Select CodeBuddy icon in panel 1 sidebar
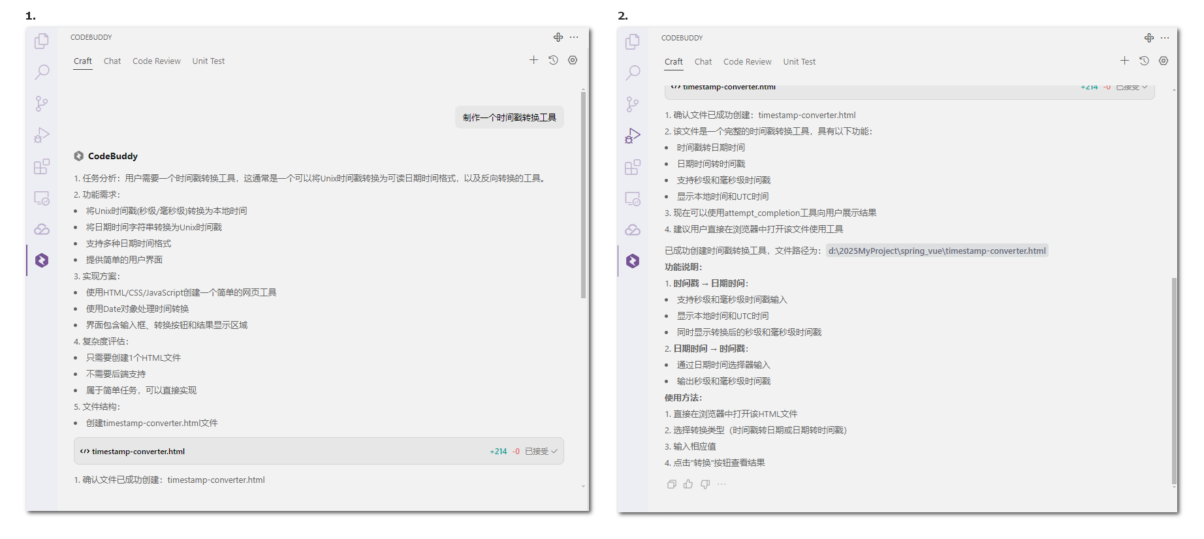The height and width of the screenshot is (539, 1204). (42, 260)
